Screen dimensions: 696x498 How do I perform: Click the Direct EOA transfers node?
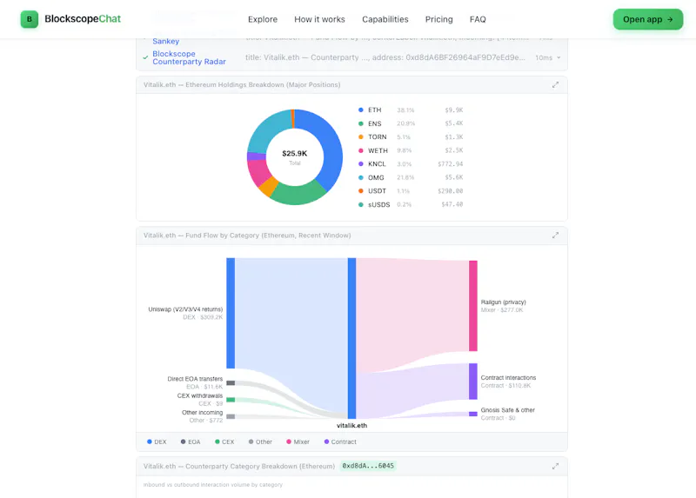tap(231, 382)
